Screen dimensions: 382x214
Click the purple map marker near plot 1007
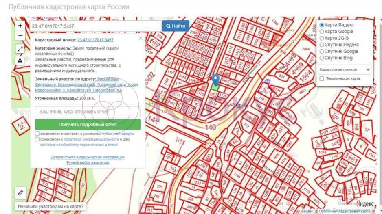click(268, 81)
